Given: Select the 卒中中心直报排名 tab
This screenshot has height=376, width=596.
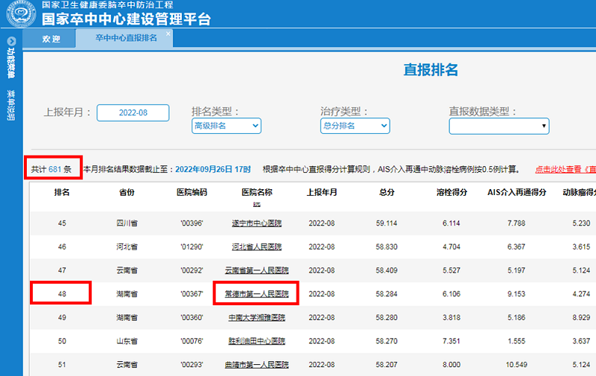Looking at the screenshot, I should tap(126, 39).
